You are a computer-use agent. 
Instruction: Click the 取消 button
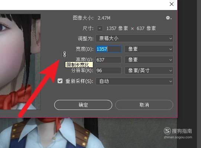pyautogui.click(x=144, y=105)
